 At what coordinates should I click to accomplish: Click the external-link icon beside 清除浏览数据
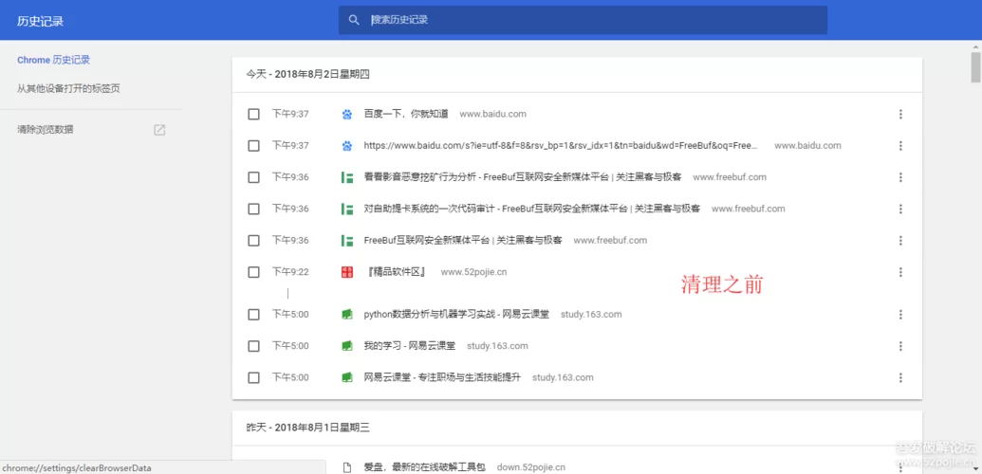(x=159, y=130)
